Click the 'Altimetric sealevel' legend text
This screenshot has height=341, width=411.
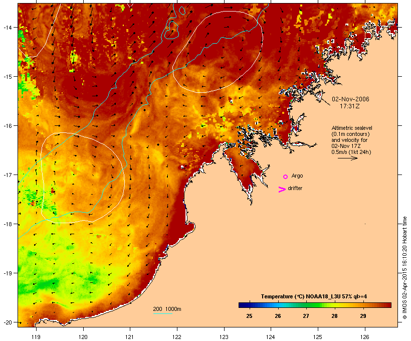click(x=352, y=128)
